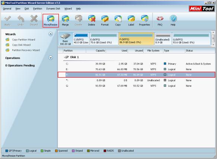The image size is (217, 159).
Task: Click GPT/Primary legend color swatch
Action: coord(6,151)
